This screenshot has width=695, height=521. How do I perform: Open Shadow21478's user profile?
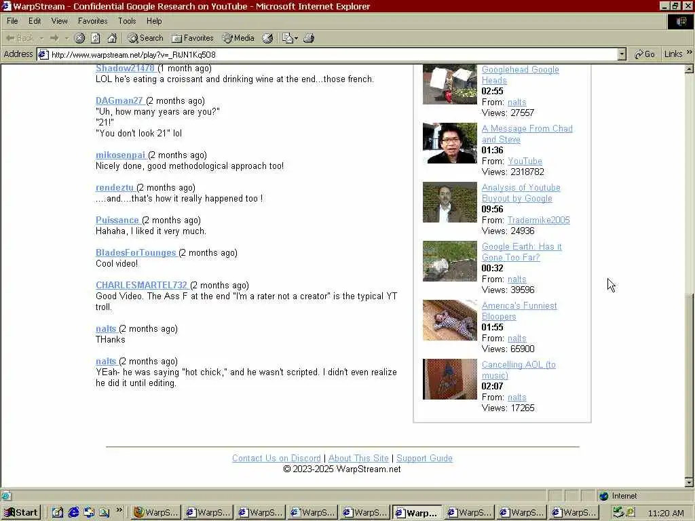125,69
